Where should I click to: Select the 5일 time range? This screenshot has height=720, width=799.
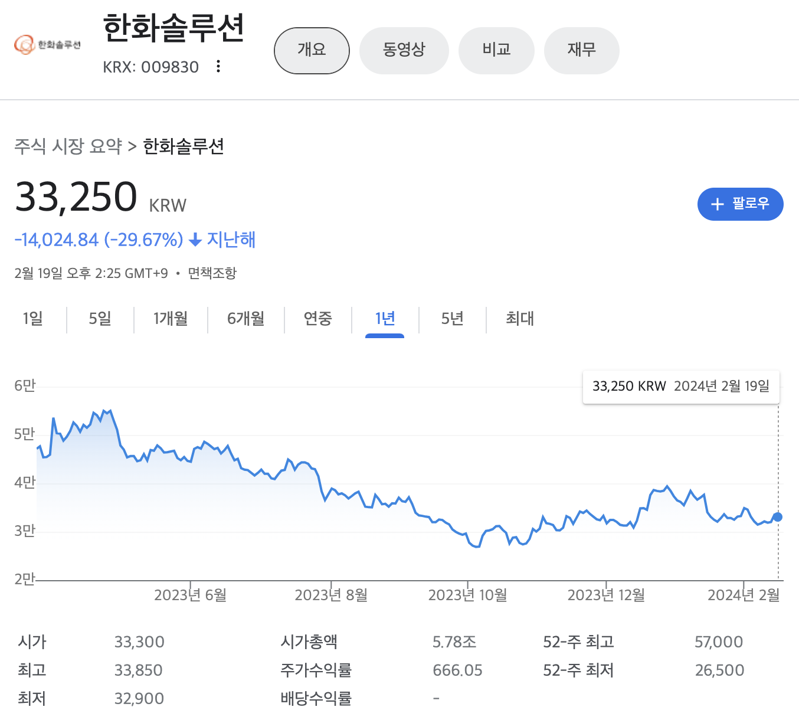(x=100, y=319)
